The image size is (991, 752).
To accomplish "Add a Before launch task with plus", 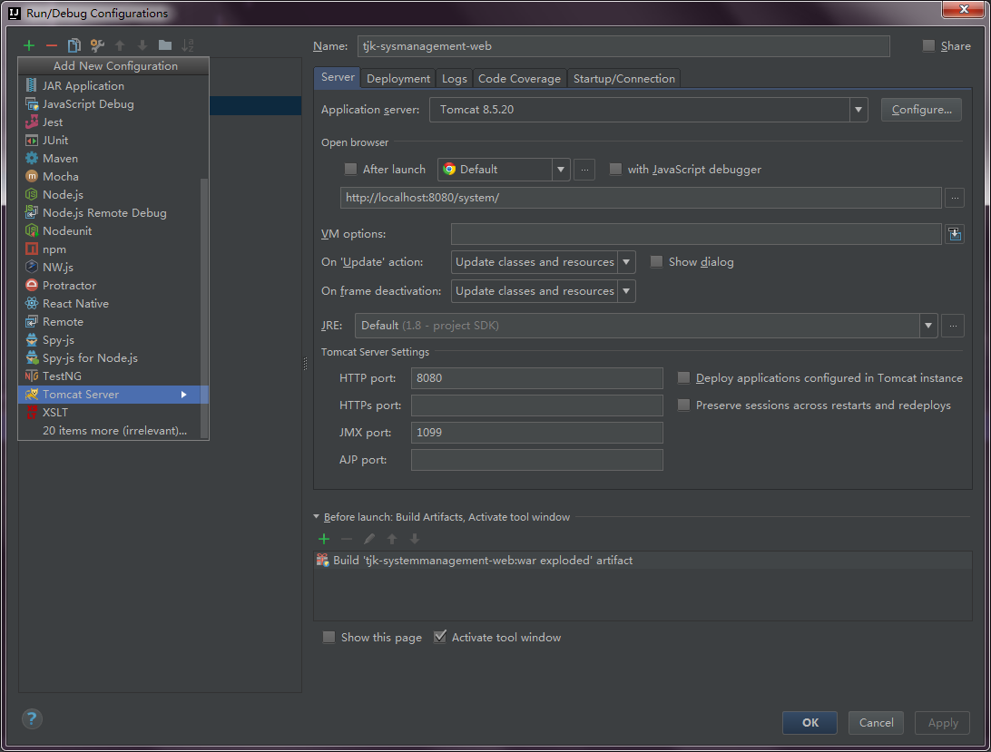I will point(324,539).
